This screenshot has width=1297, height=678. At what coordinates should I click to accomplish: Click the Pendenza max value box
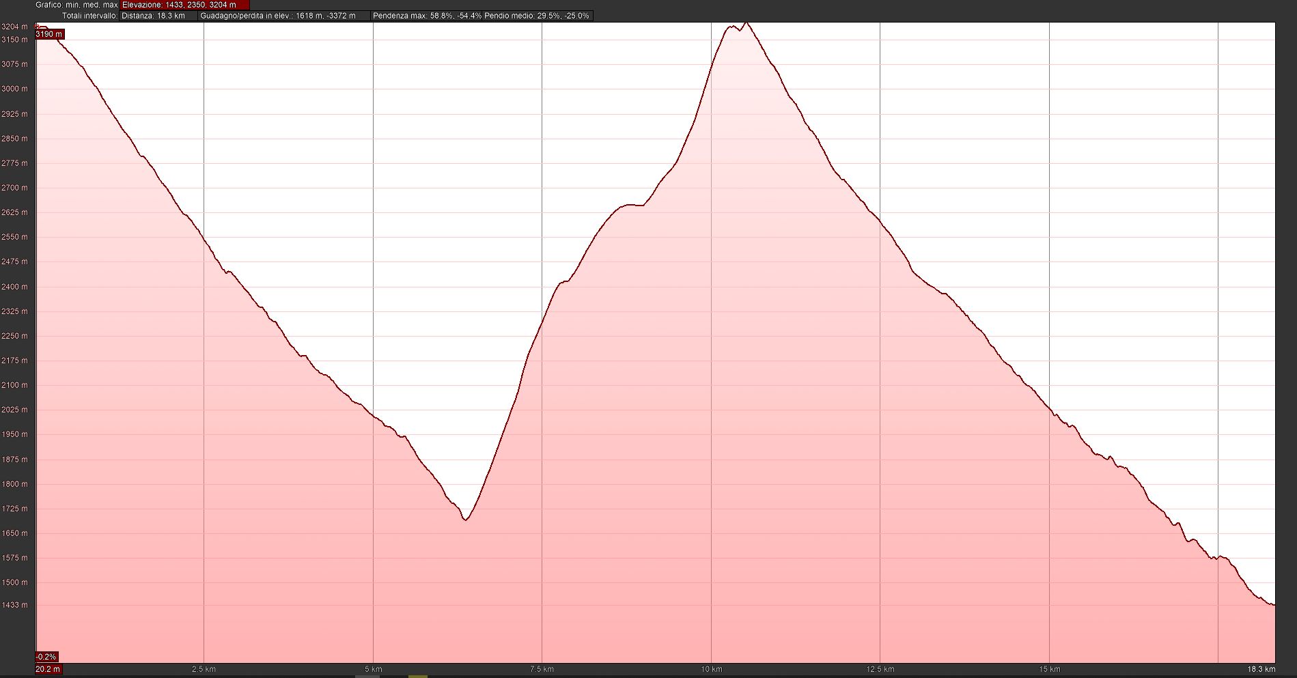click(x=427, y=16)
